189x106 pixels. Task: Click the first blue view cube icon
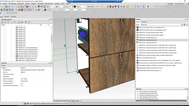point(2,10)
